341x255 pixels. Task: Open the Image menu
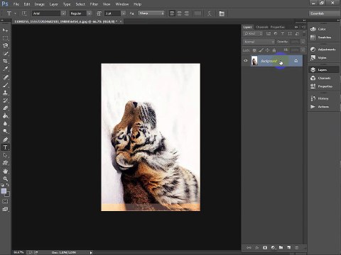(x=40, y=4)
